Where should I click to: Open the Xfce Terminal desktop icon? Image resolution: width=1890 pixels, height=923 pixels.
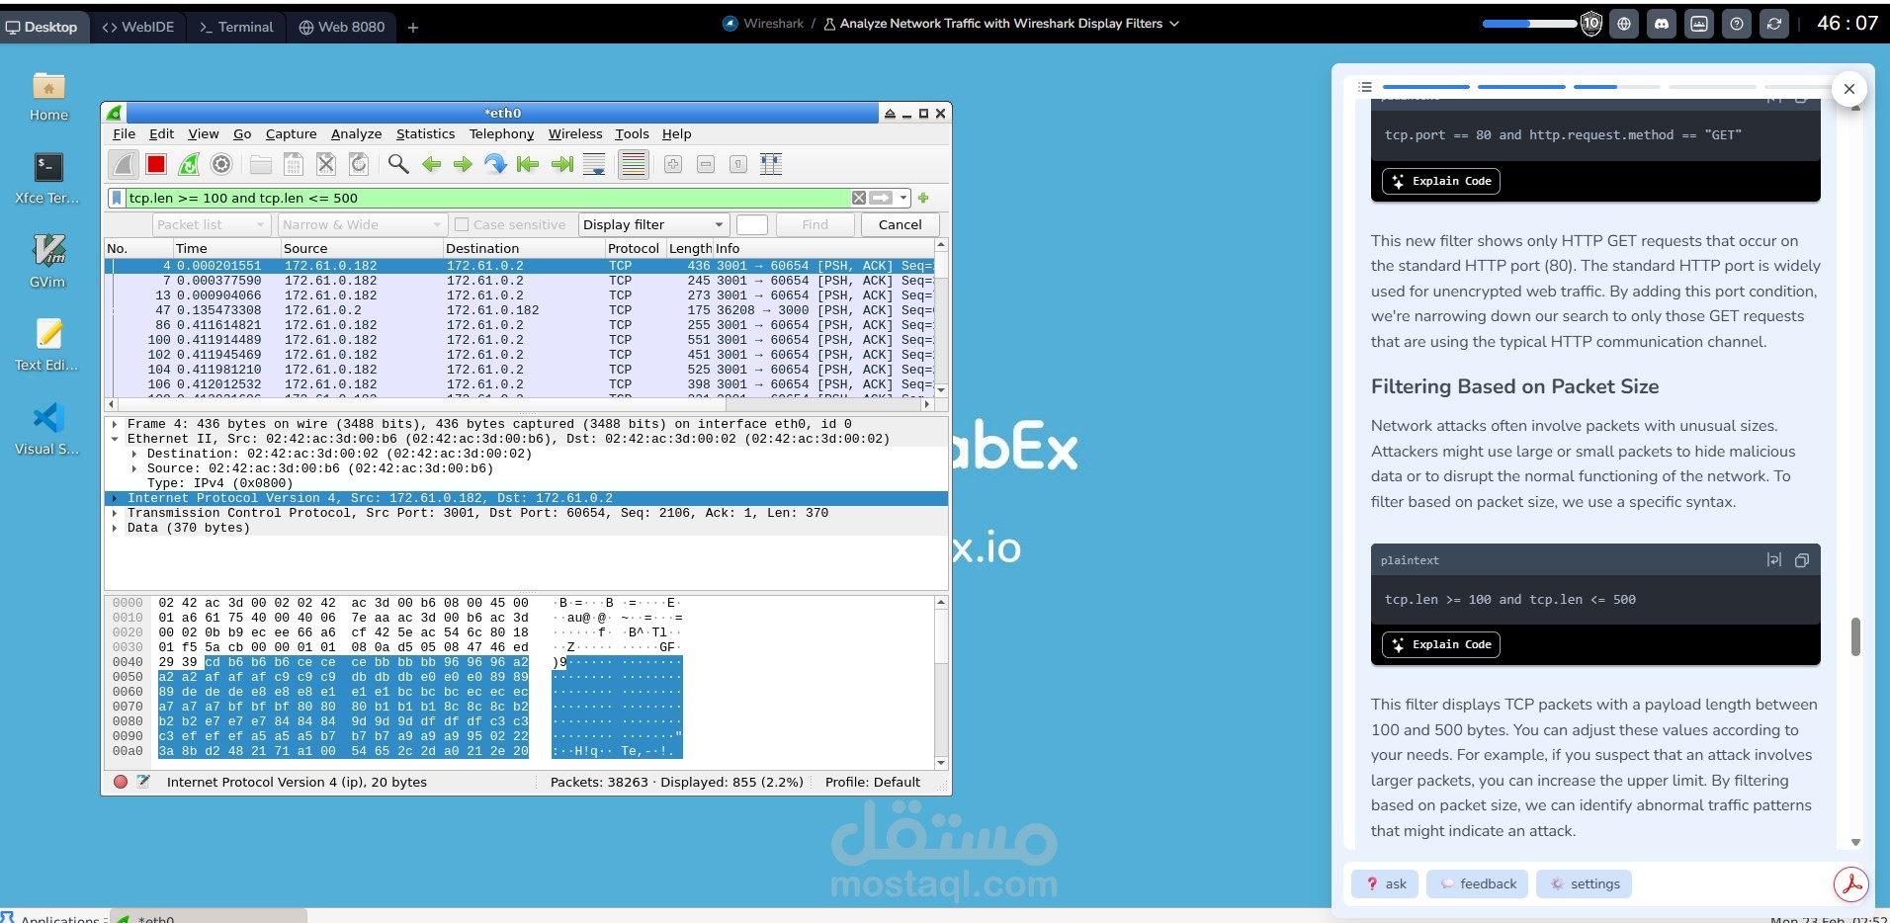(x=47, y=179)
